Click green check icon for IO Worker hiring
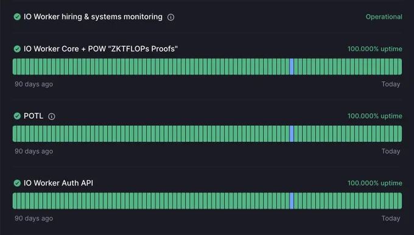414x235 pixels. (17, 17)
